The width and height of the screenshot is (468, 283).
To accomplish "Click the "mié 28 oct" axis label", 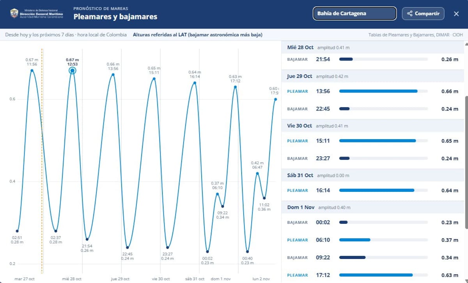I will 72,279.
